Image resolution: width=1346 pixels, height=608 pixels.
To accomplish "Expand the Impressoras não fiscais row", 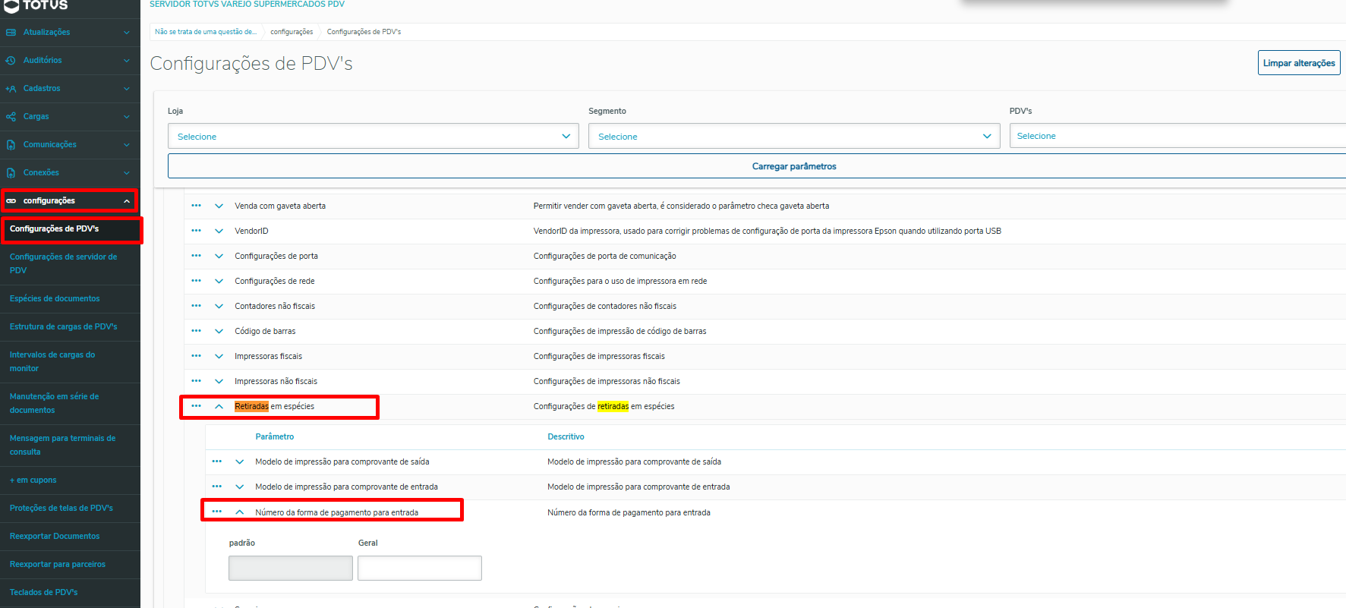I will [219, 381].
